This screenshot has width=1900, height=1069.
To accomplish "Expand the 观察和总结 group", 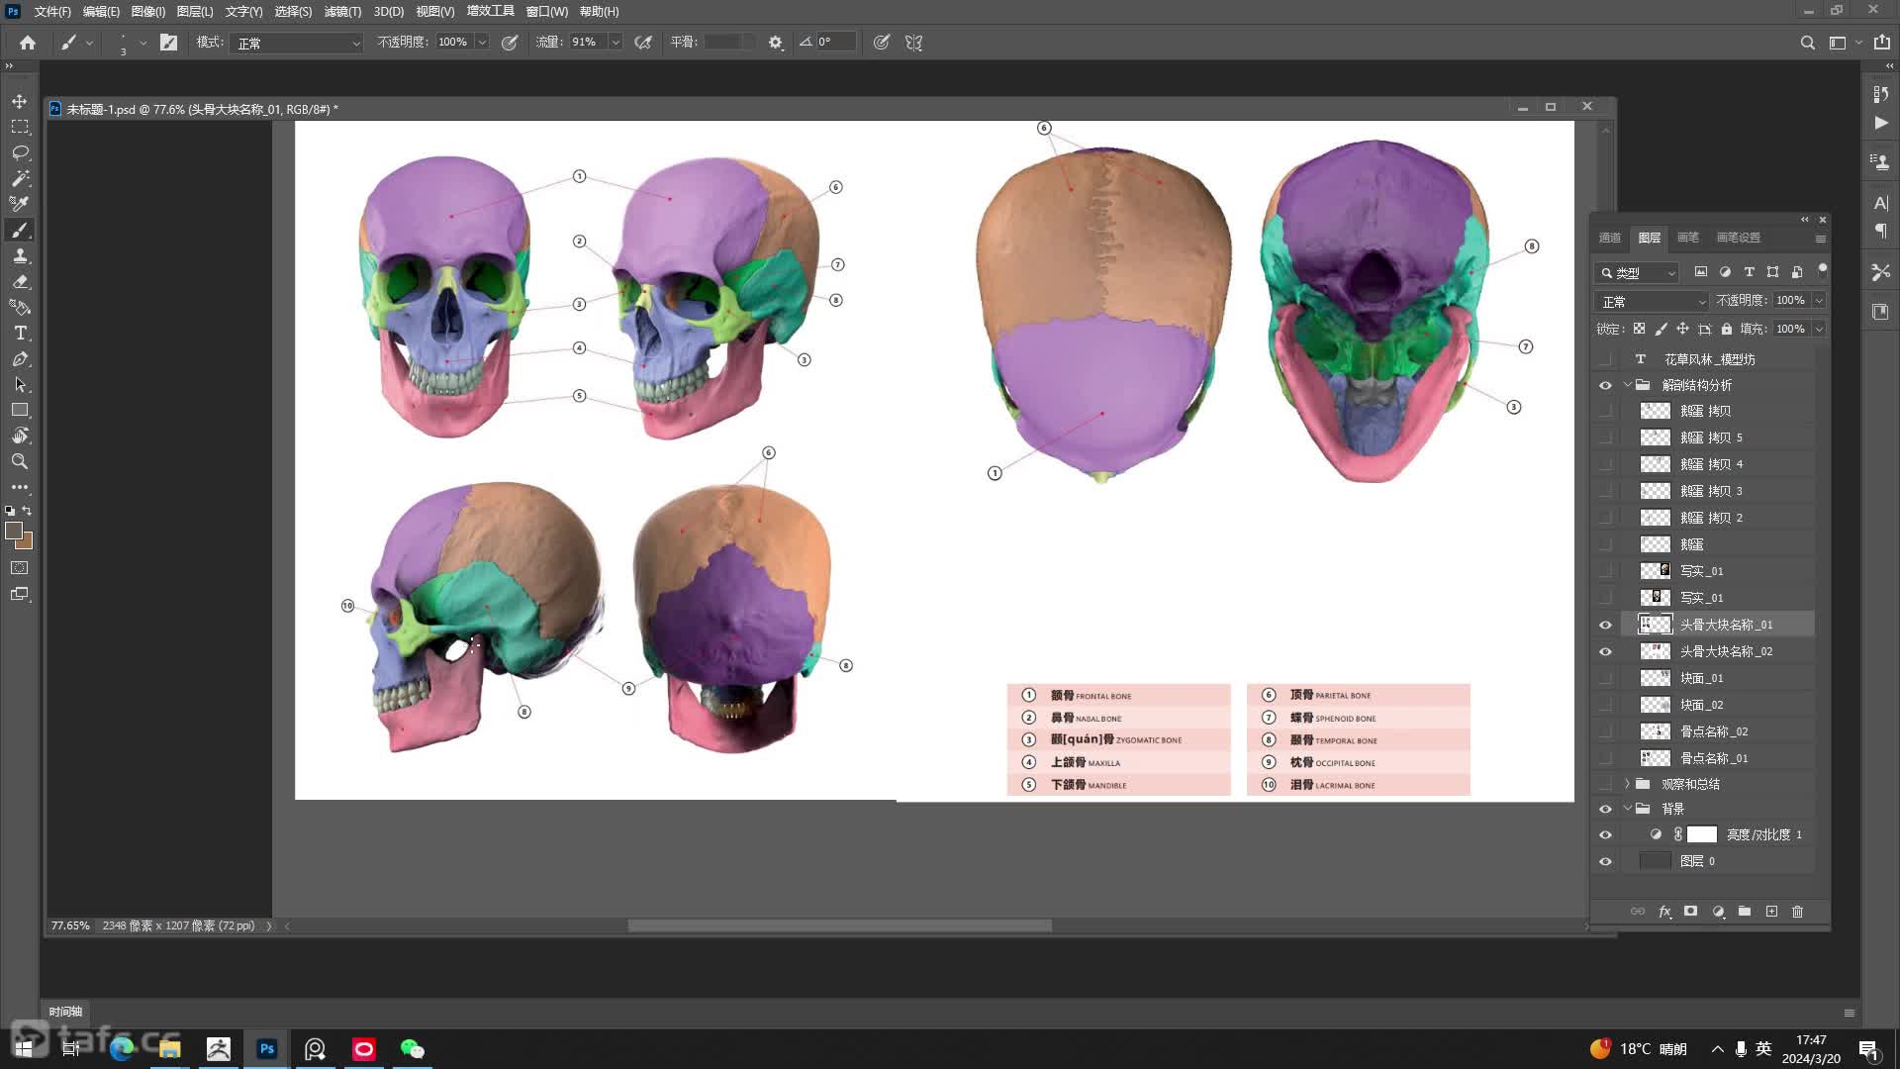I will point(1627,784).
